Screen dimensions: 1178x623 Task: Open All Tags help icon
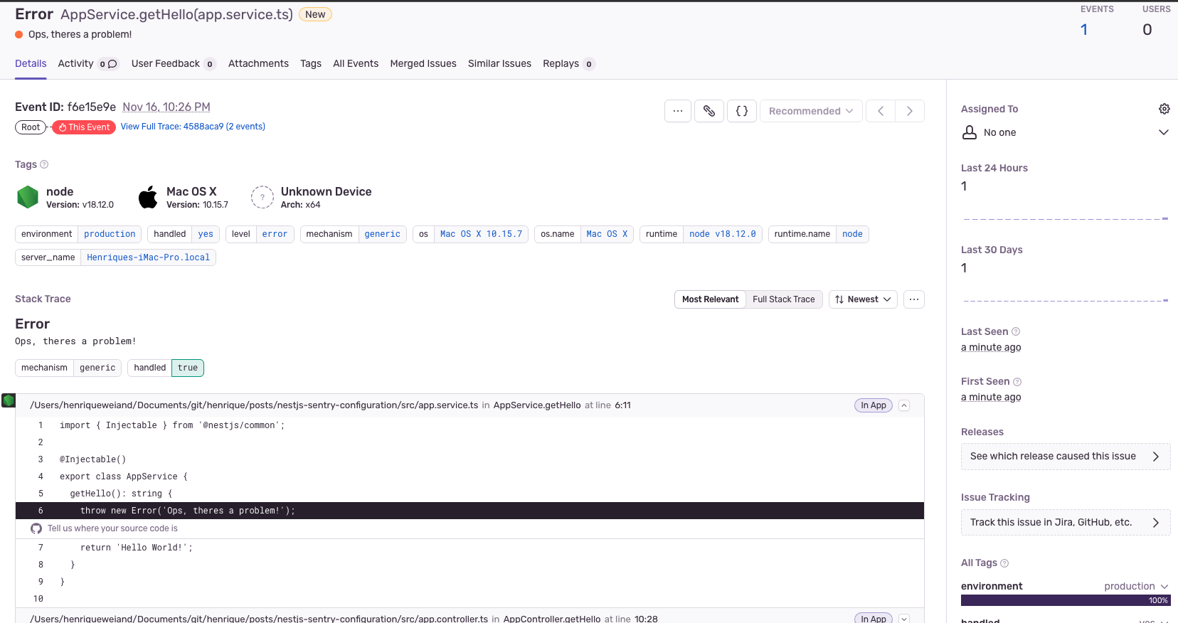click(x=1004, y=563)
